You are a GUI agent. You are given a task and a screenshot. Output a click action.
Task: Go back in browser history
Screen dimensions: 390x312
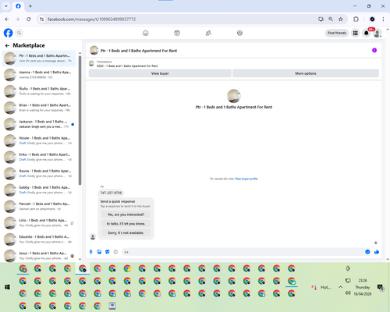click(7, 19)
